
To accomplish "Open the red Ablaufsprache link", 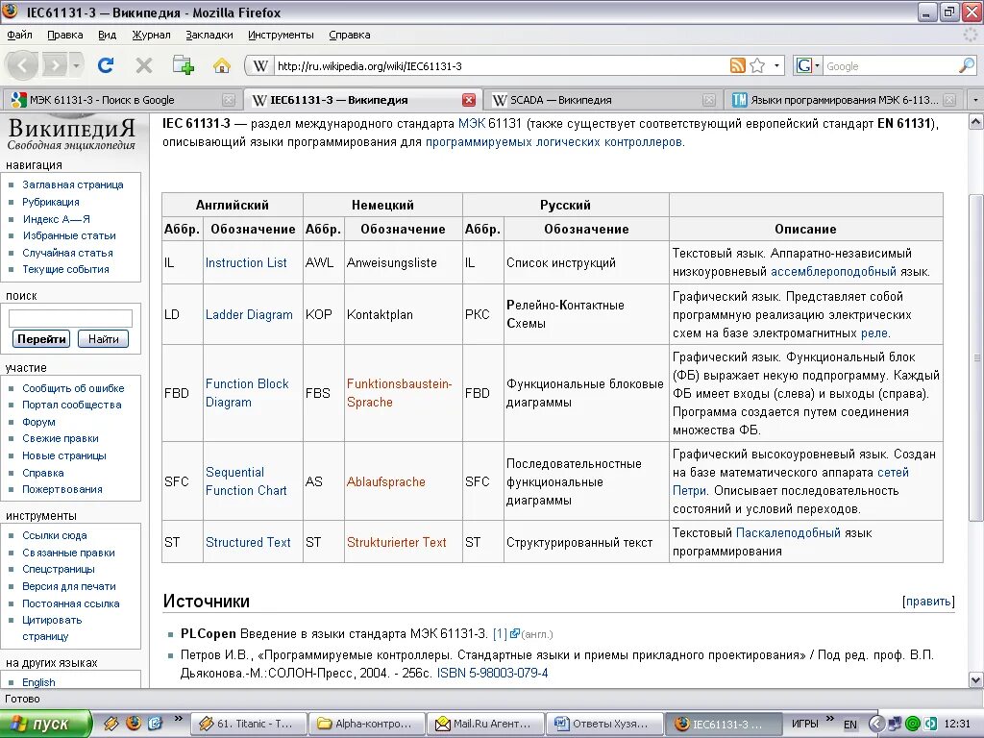I will click(x=386, y=481).
